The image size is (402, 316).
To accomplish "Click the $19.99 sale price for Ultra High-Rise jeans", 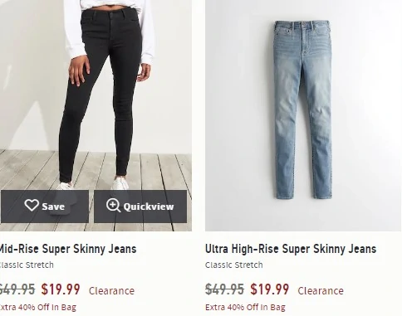I will (270, 289).
